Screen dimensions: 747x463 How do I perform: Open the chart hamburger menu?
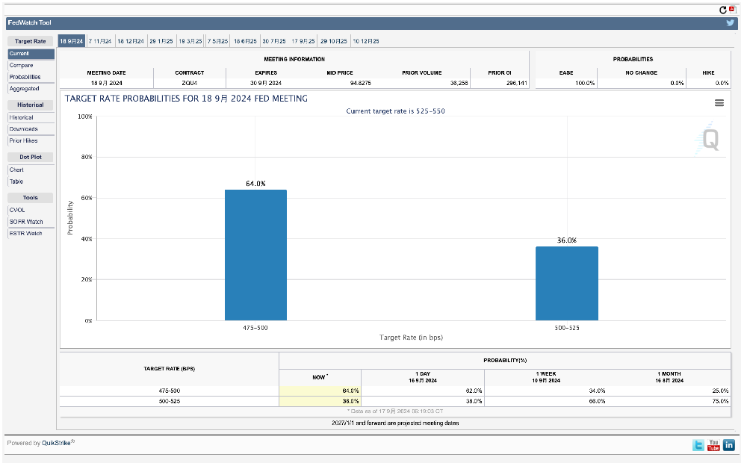coord(719,103)
